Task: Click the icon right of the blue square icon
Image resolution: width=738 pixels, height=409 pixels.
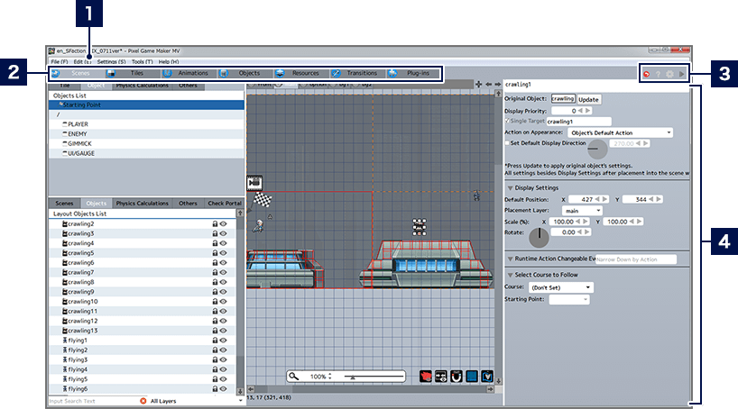Action: pyautogui.click(x=487, y=377)
